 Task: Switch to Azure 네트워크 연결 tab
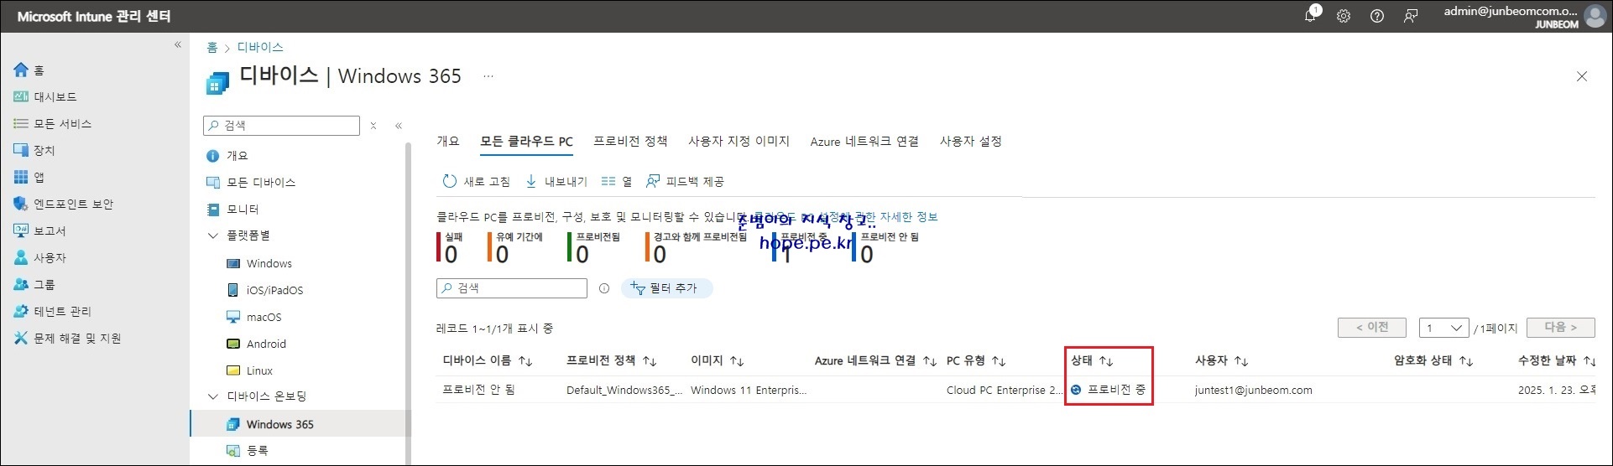coord(864,142)
